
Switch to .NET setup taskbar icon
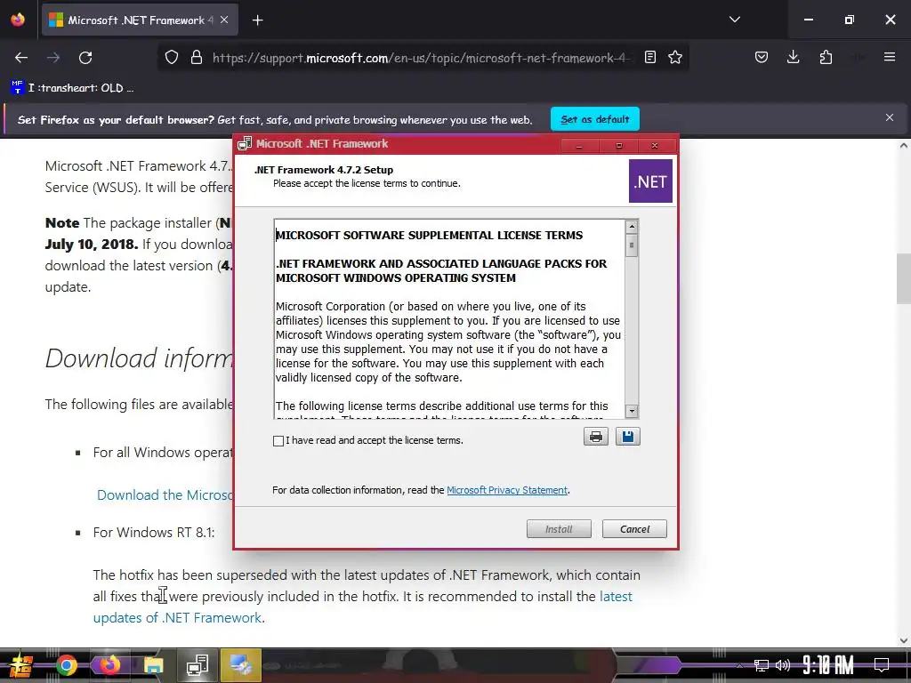[x=198, y=665]
